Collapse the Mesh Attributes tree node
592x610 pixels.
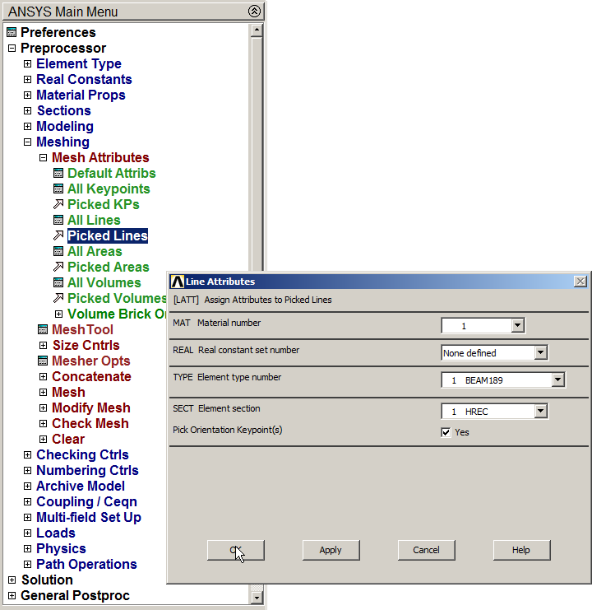tap(44, 158)
